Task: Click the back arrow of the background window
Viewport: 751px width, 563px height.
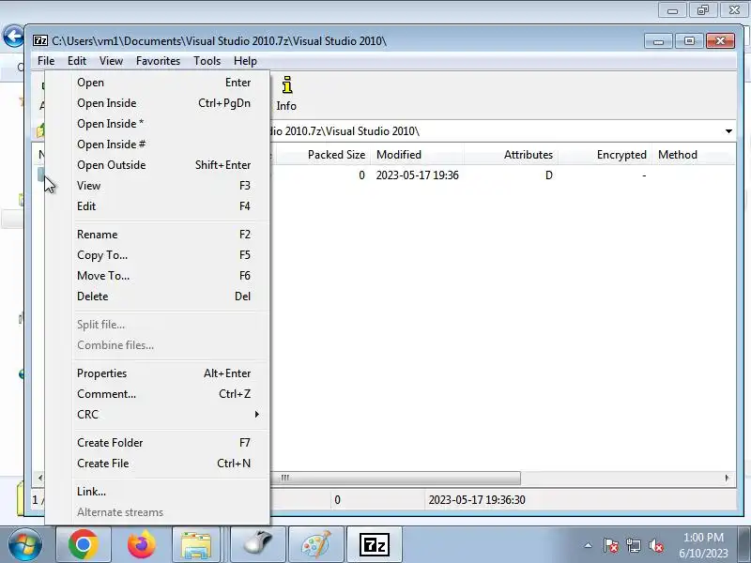Action: (x=13, y=36)
